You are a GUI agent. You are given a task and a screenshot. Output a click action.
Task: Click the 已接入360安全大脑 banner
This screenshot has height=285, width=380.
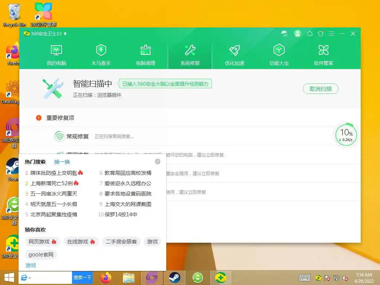tap(165, 83)
